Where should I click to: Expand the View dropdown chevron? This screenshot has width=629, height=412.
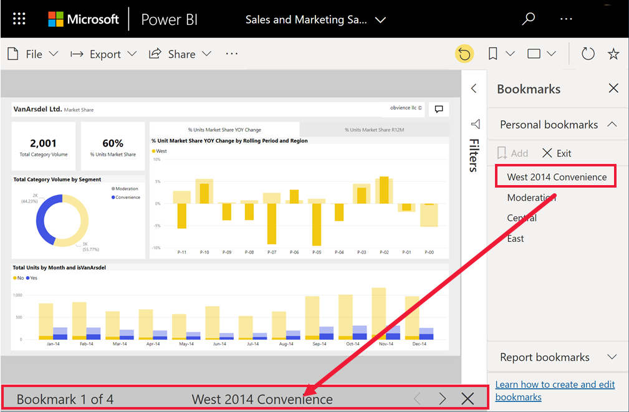[552, 54]
